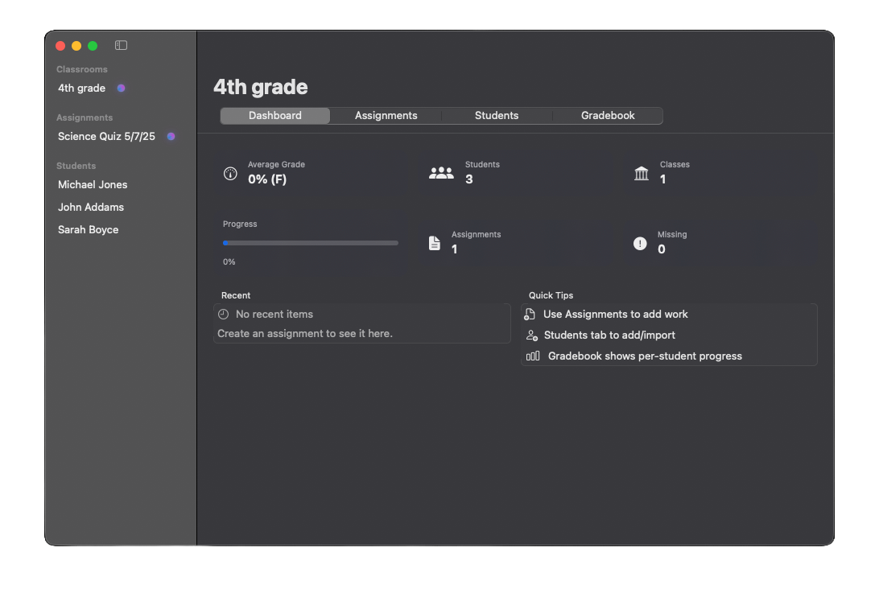The image size is (879, 605).
Task: Collapse the Students section in the sidebar
Action: (75, 166)
